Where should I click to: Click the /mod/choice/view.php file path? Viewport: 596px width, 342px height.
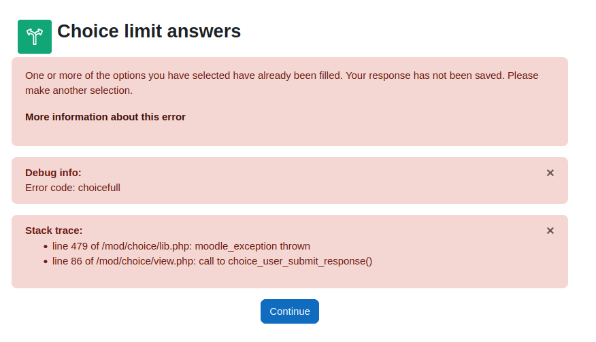pyautogui.click(x=146, y=262)
